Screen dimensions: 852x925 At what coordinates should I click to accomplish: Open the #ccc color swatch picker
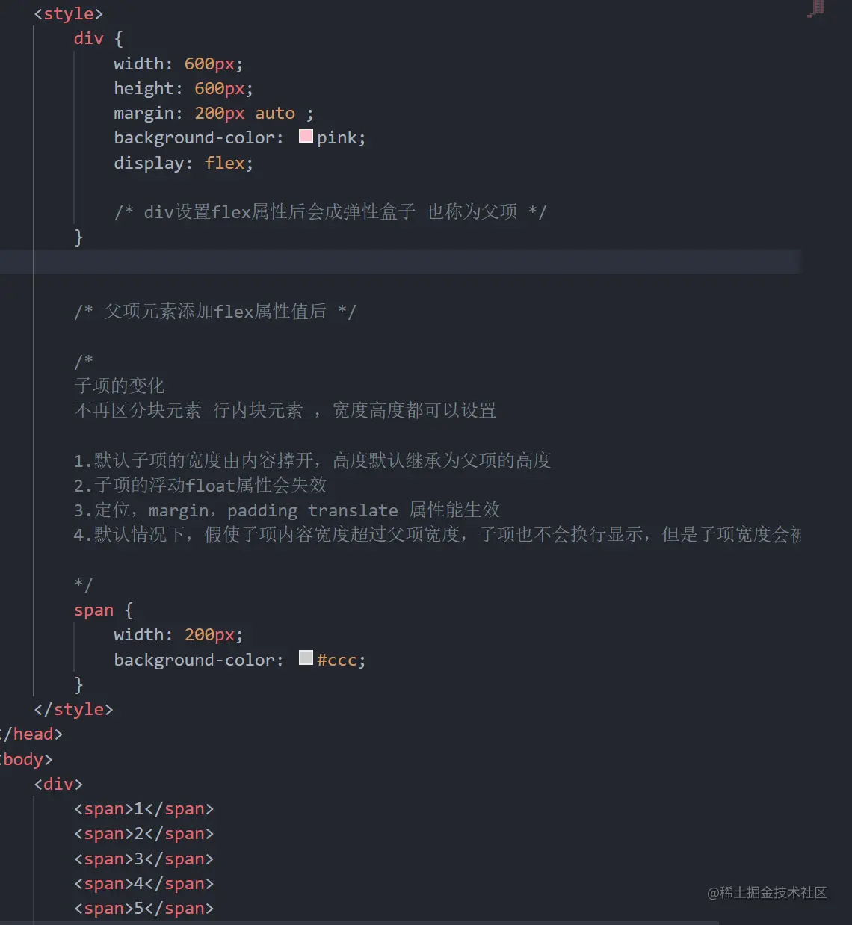point(306,658)
